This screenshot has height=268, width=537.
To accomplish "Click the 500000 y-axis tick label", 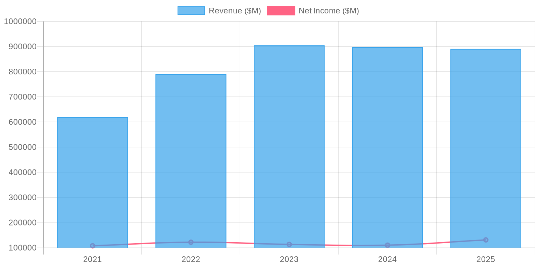I will pyautogui.click(x=22, y=147).
